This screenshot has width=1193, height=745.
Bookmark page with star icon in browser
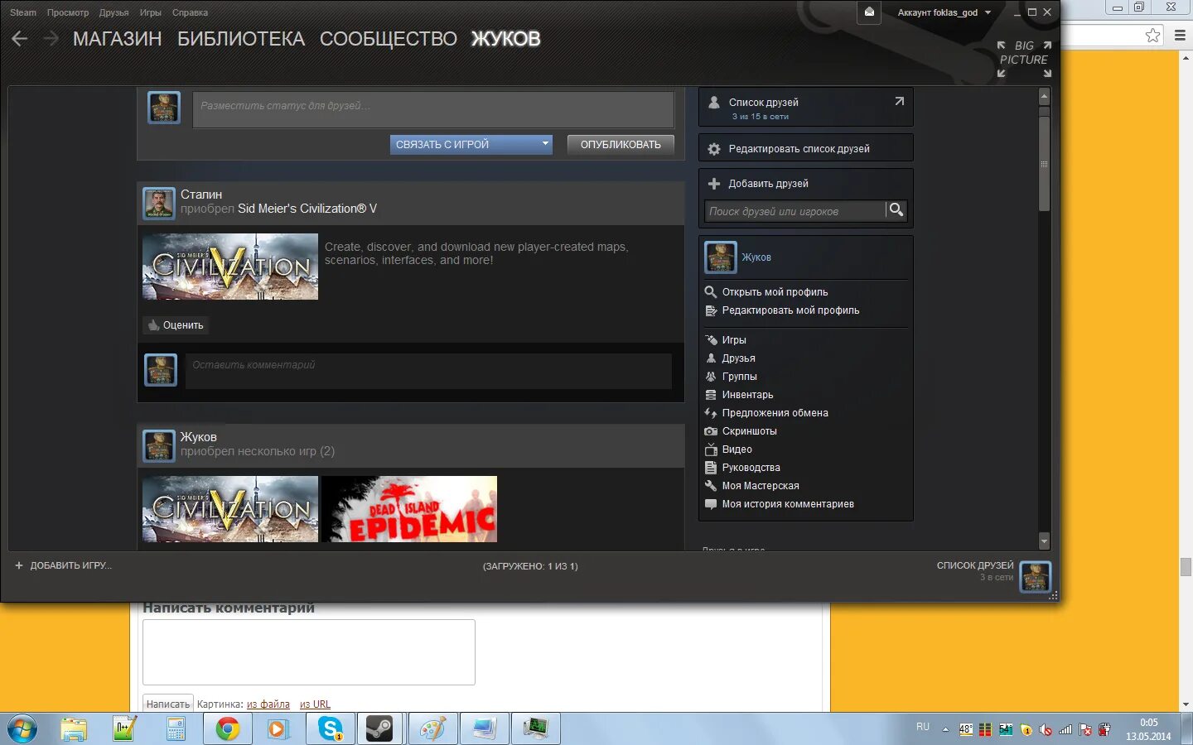pos(1152,35)
